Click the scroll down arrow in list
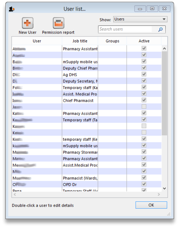This screenshot has height=228, width=179. point(164,188)
